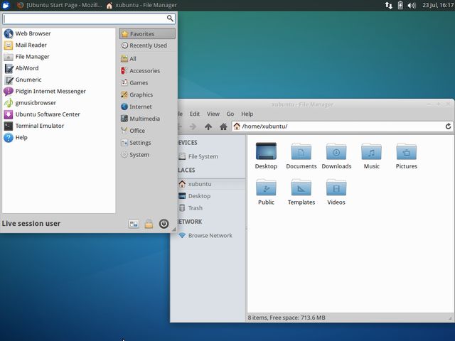Open the Whisker menu mouse icon in panel

click(x=6, y=5)
